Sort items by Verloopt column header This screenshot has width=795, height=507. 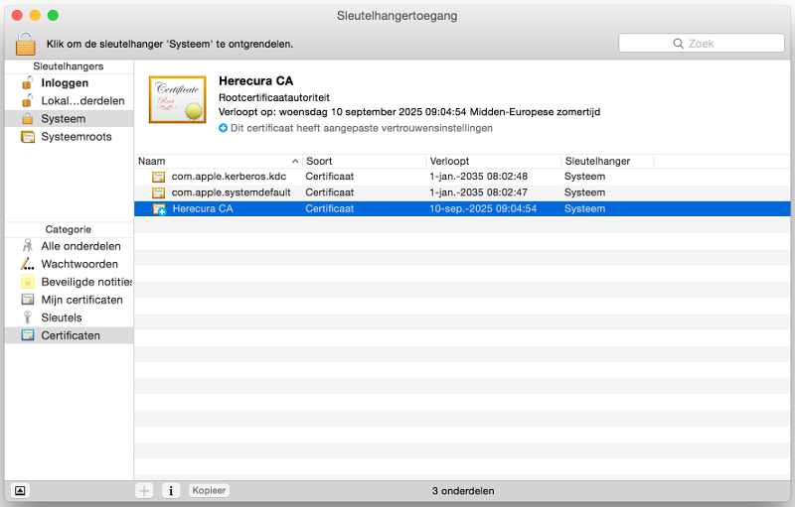tap(492, 161)
